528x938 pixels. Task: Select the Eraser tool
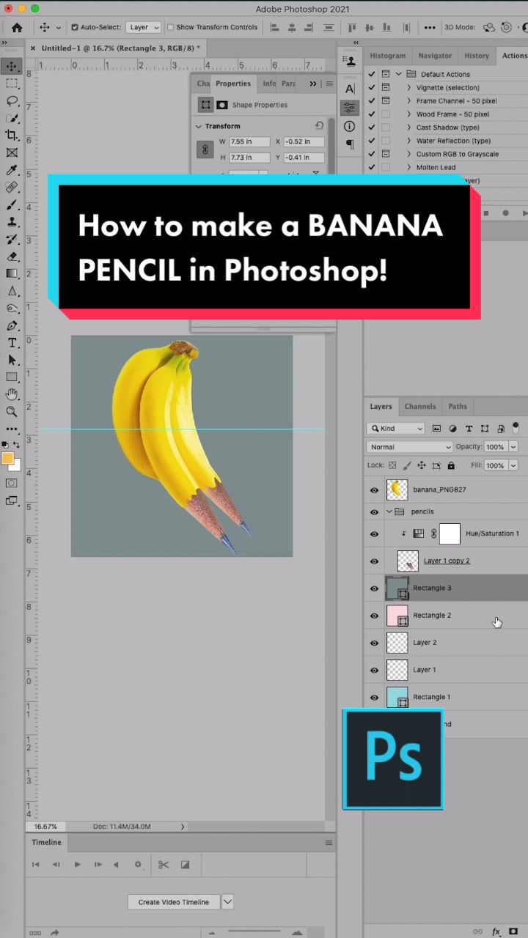[x=12, y=256]
